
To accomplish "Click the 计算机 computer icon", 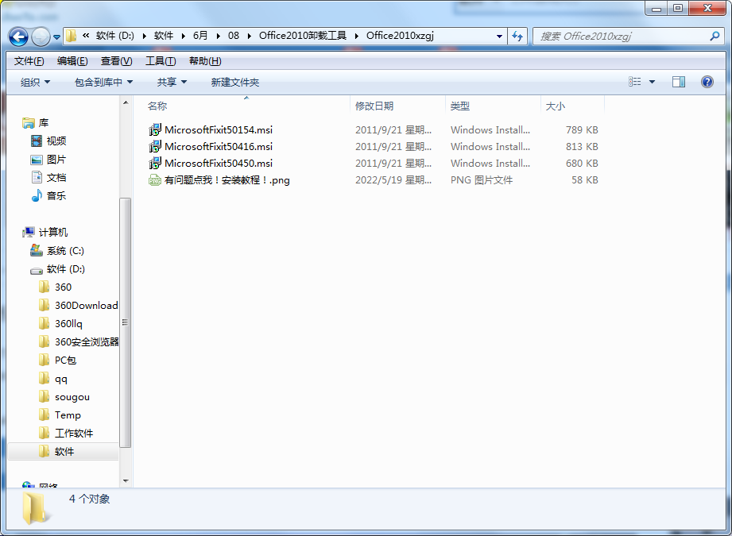I will pos(29,232).
